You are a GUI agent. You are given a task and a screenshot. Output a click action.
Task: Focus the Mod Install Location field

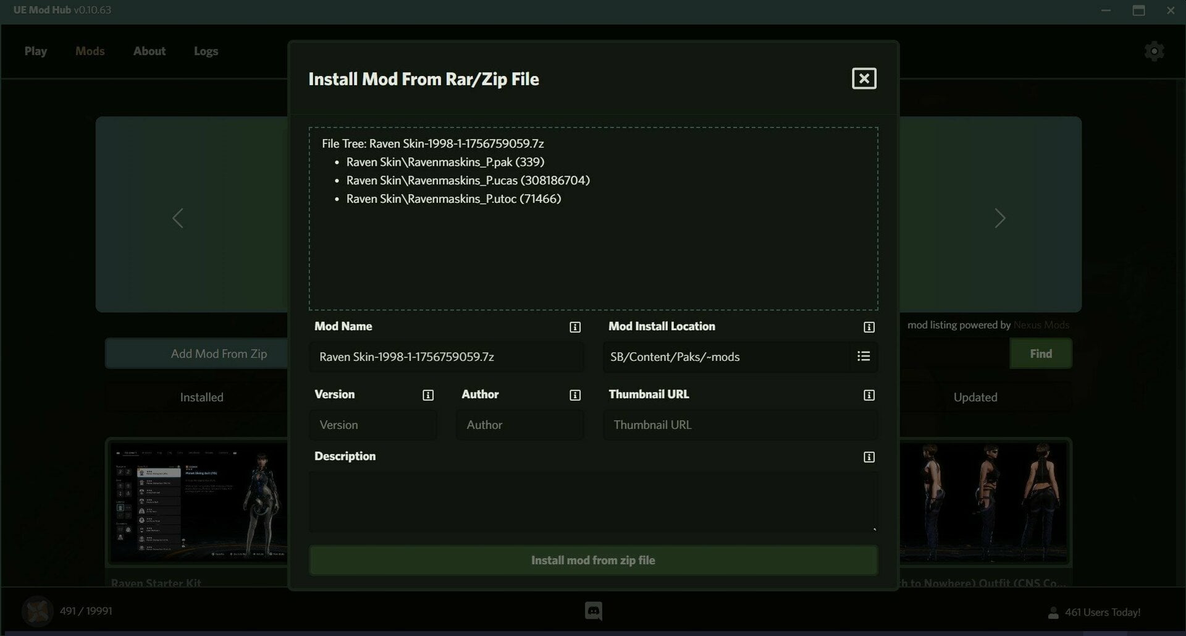pyautogui.click(x=727, y=357)
